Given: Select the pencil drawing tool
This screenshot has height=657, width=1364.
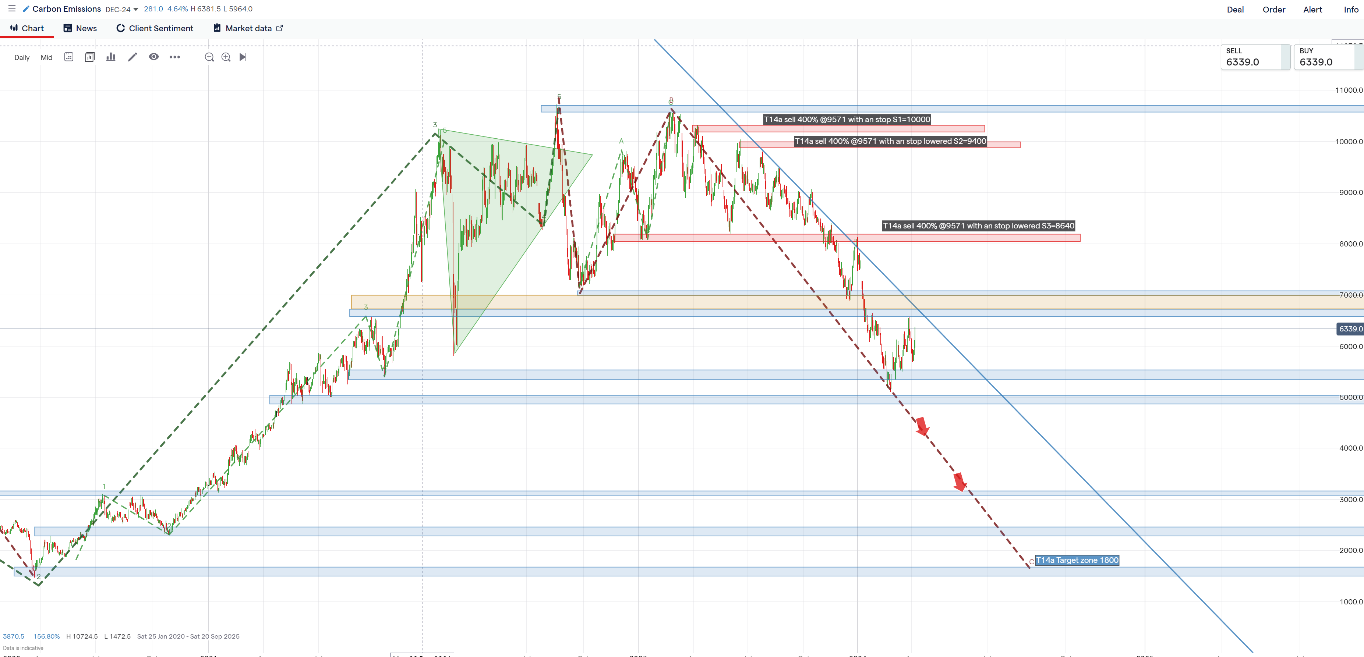Looking at the screenshot, I should (x=132, y=57).
